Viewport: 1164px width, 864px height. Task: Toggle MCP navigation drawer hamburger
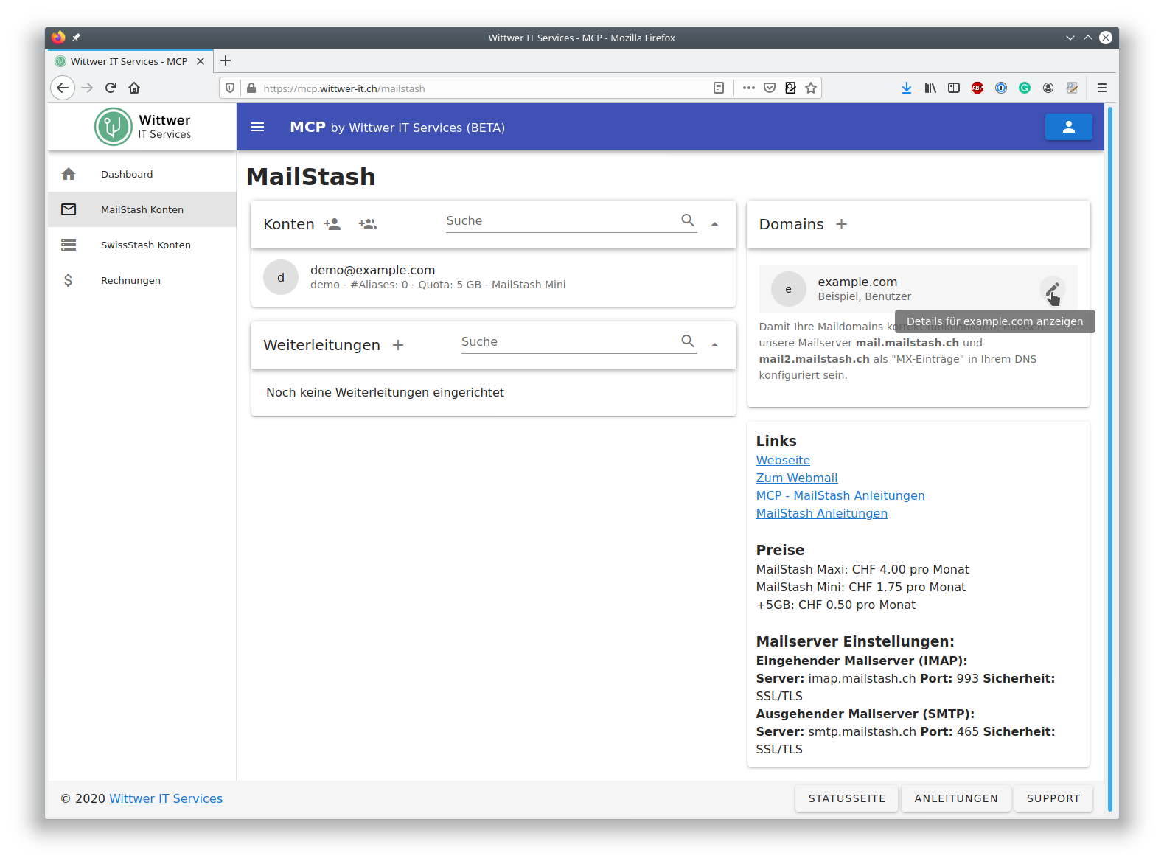pos(257,127)
